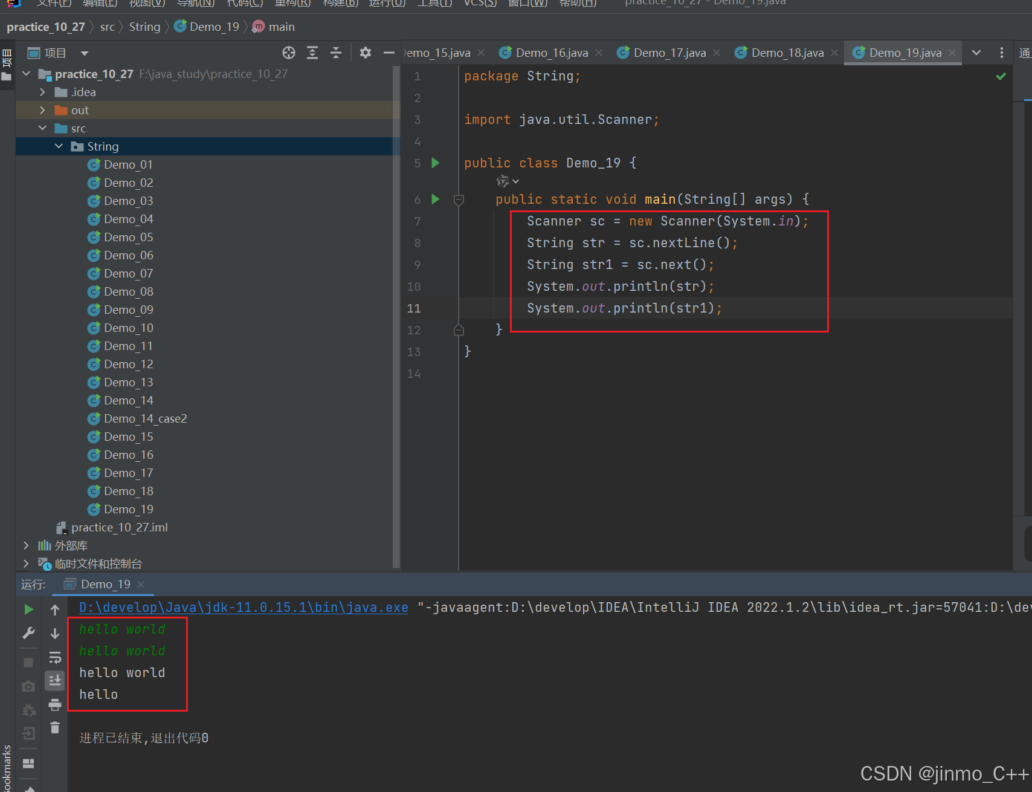Open notifications tool window at right edge
This screenshot has width=1032, height=792.
pos(1024,53)
